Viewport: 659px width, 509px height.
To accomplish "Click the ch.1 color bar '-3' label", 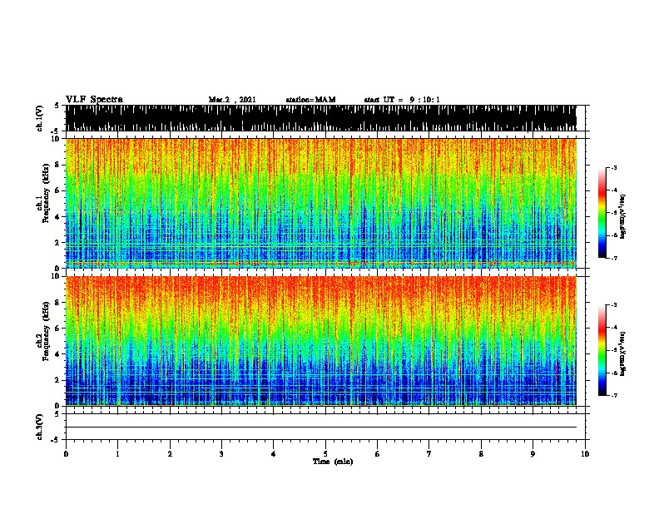I will pyautogui.click(x=614, y=167).
